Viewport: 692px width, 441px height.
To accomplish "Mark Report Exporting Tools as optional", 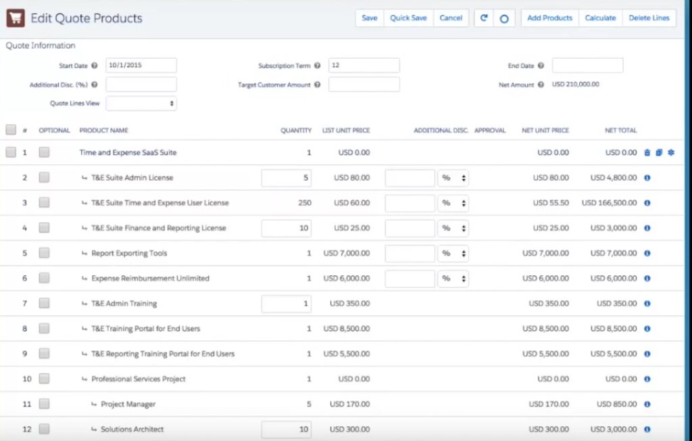I will pyautogui.click(x=44, y=253).
